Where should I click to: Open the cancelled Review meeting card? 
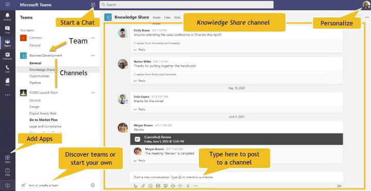click(237, 139)
